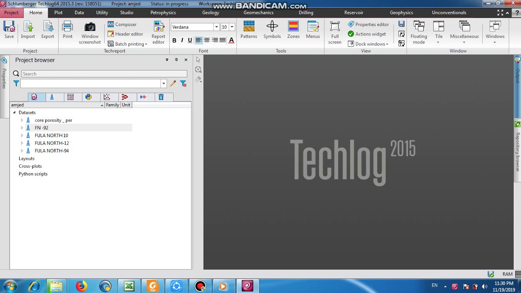Click the Save icon in the ribbon
The height and width of the screenshot is (293, 521).
[9, 30]
